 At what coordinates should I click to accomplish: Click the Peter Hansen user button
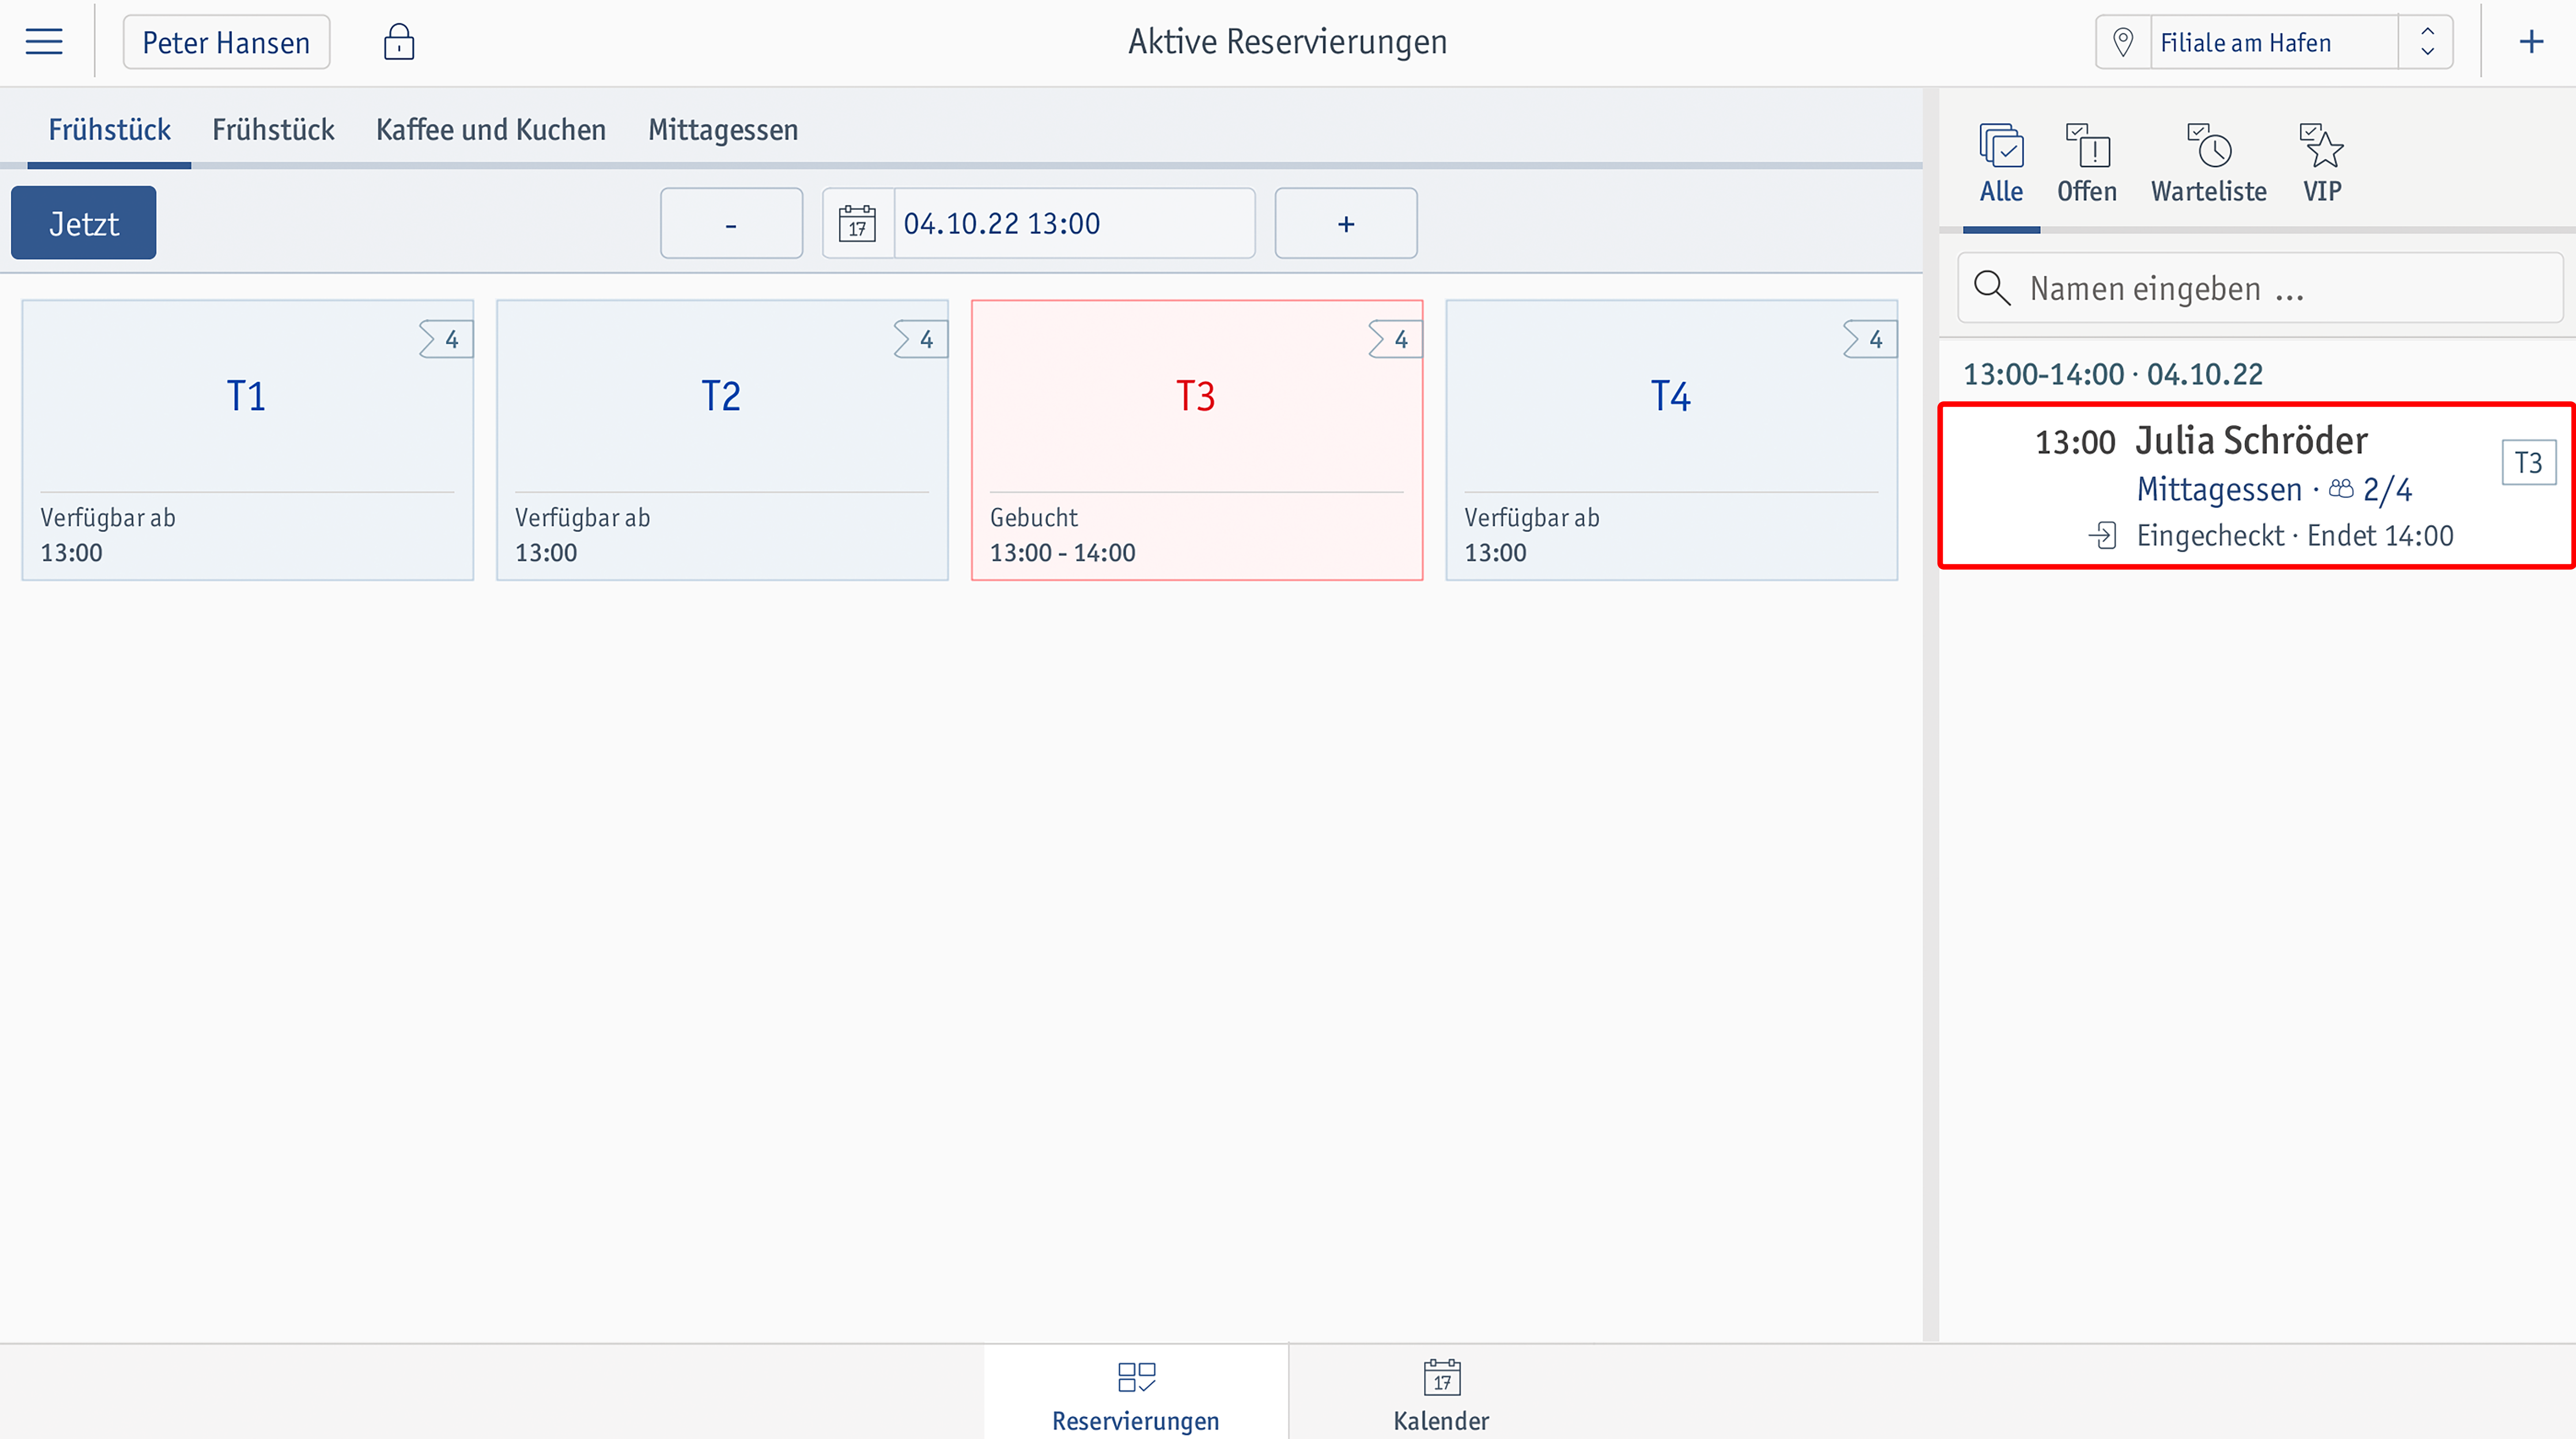click(226, 42)
